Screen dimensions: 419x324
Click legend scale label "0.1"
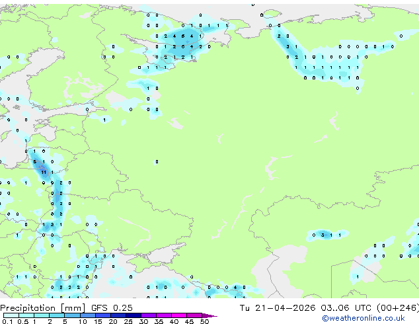pos(7,321)
